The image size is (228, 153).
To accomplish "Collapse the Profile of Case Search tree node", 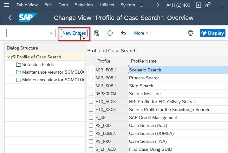I will point(8,57).
